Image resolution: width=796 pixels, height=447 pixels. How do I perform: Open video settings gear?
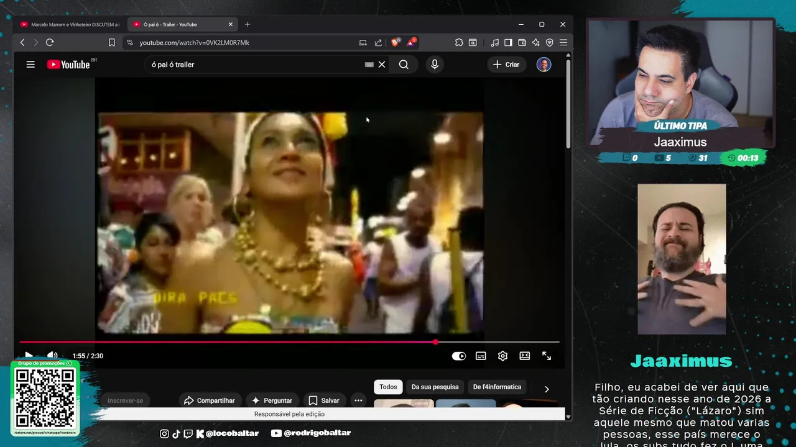[x=502, y=356]
